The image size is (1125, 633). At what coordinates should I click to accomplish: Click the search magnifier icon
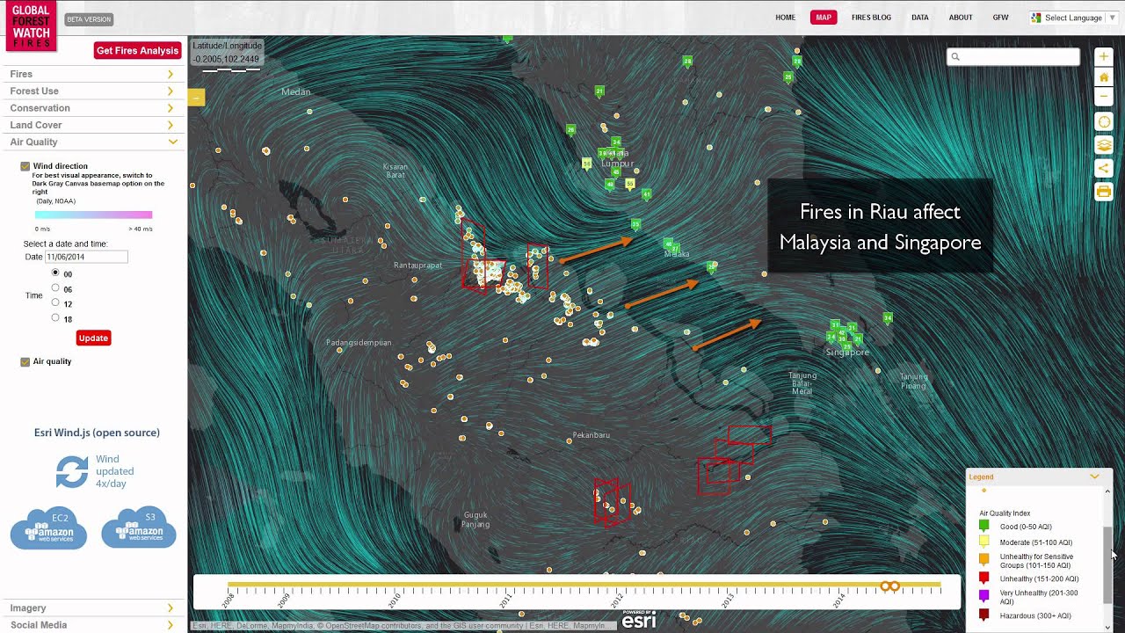955,56
